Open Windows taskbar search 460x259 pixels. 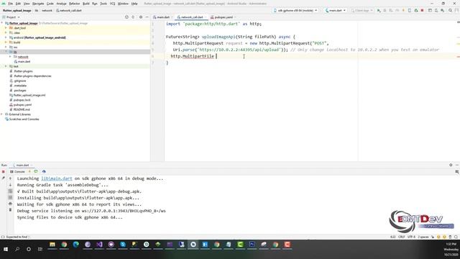click(x=17, y=249)
